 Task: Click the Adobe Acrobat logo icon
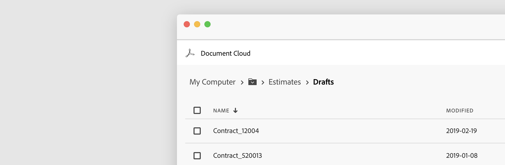(x=190, y=53)
